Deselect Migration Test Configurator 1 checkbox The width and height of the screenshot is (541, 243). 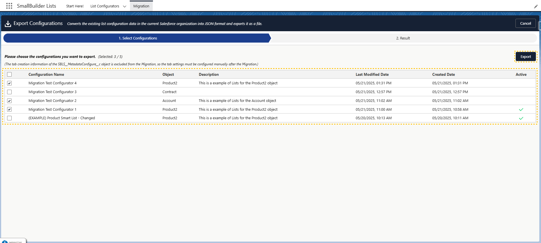[9, 109]
